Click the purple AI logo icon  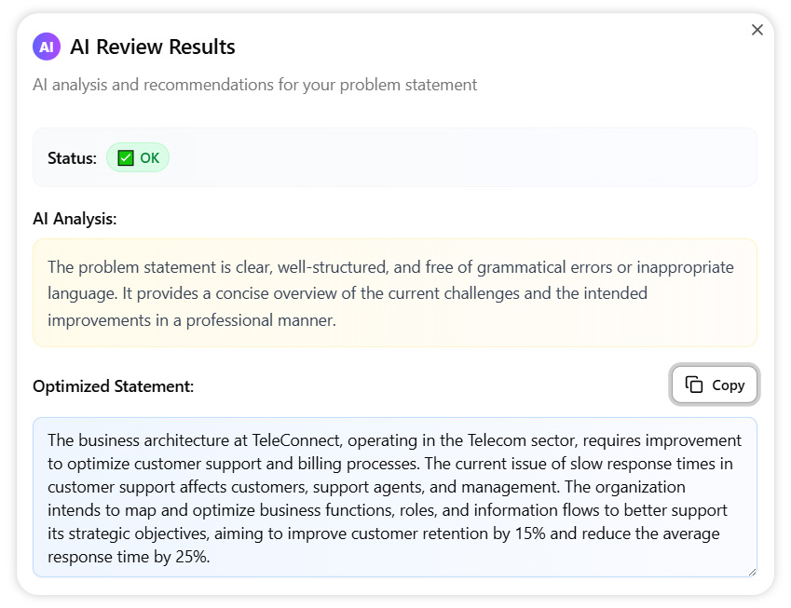[47, 47]
